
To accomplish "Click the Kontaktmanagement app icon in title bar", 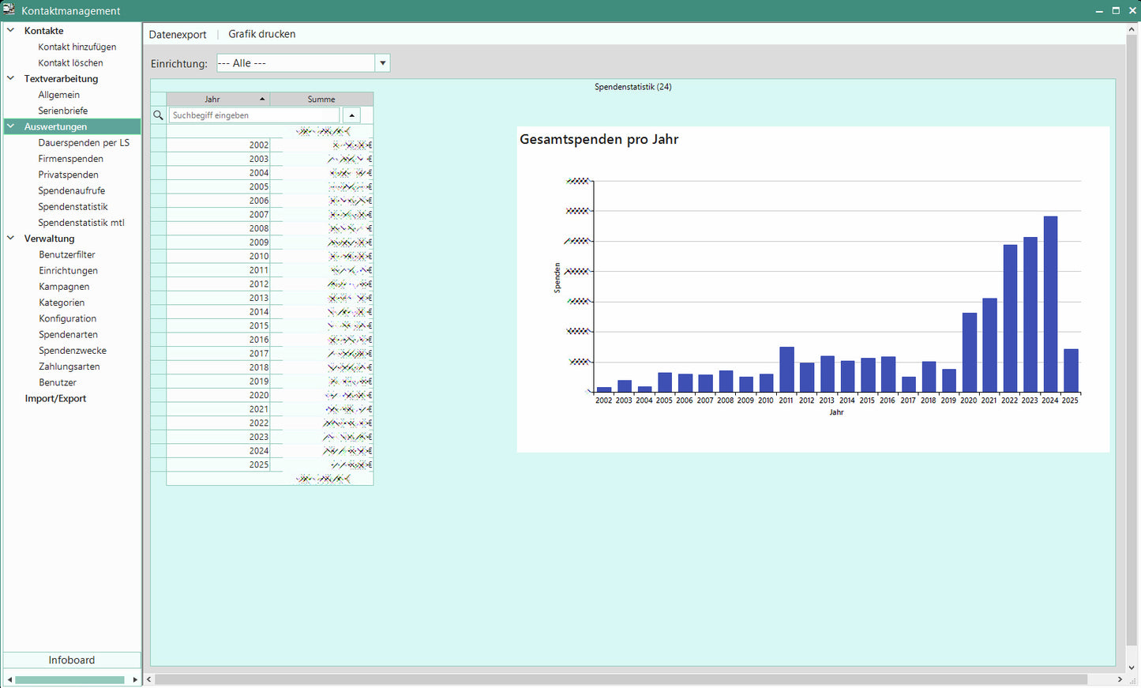I will [x=9, y=9].
